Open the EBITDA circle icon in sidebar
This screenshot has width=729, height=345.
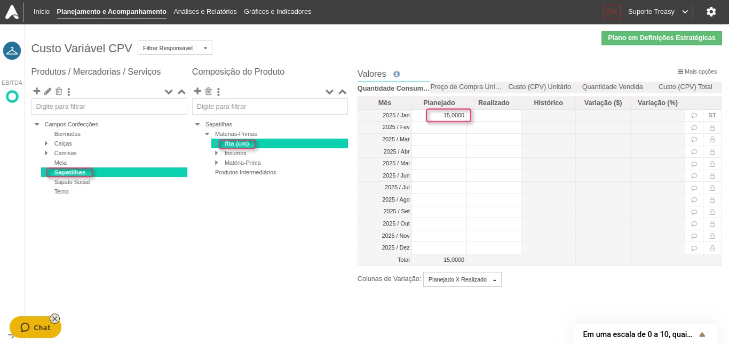pos(12,97)
